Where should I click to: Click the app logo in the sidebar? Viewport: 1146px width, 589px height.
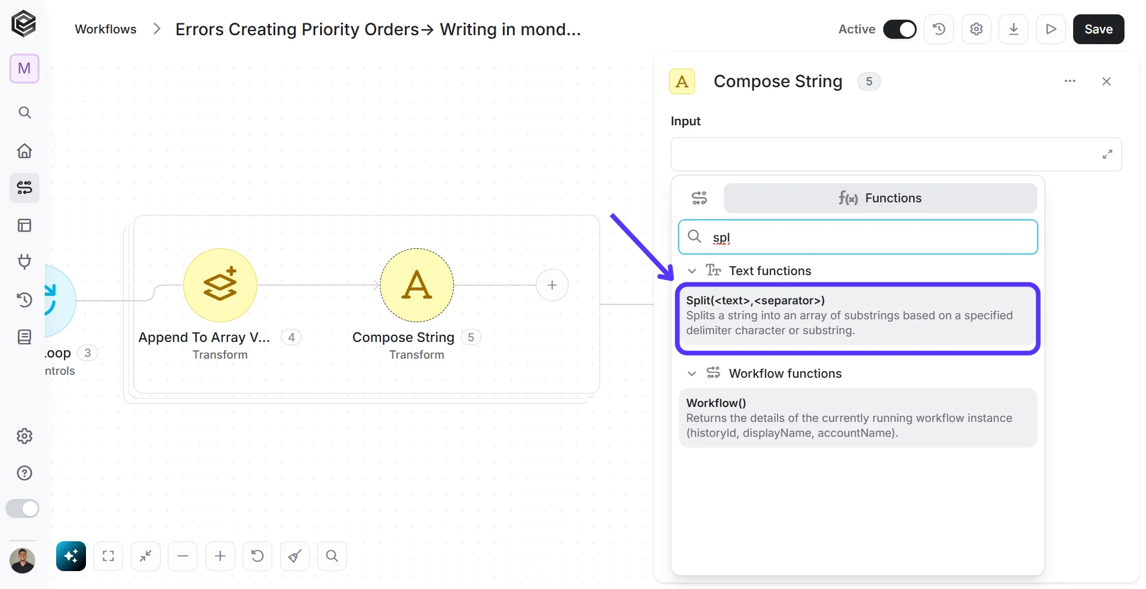[24, 24]
